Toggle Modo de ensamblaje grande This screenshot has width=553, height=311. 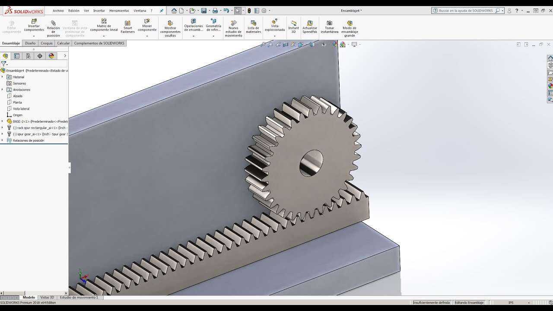click(350, 29)
